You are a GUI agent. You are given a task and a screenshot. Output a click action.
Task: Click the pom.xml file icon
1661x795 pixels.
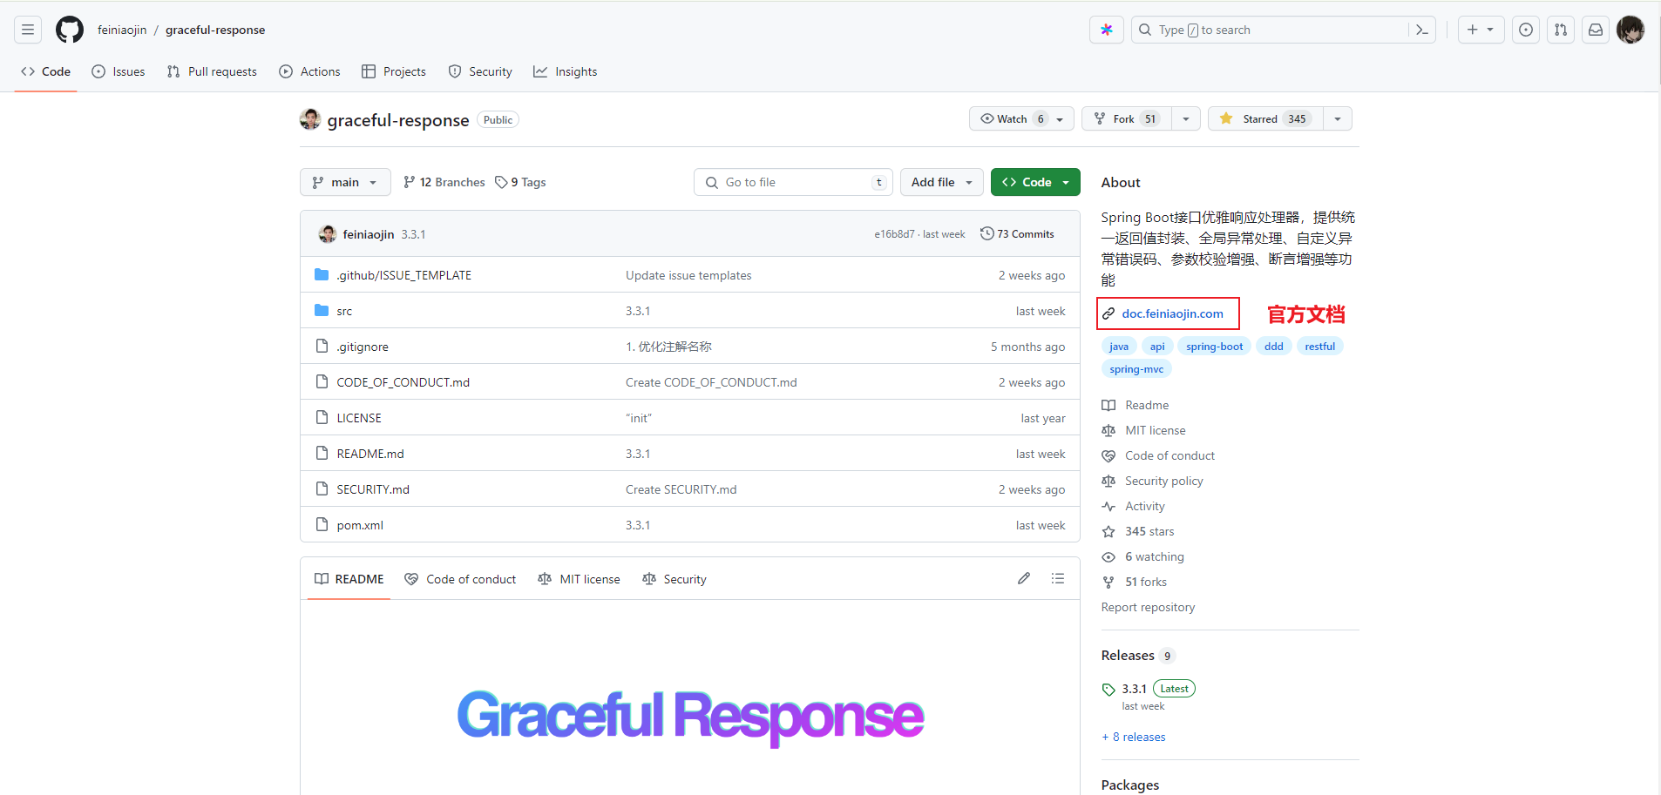[x=322, y=524]
